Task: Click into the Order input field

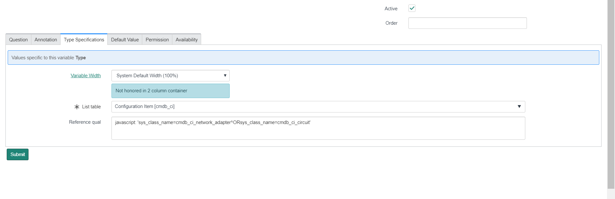Action: click(467, 23)
